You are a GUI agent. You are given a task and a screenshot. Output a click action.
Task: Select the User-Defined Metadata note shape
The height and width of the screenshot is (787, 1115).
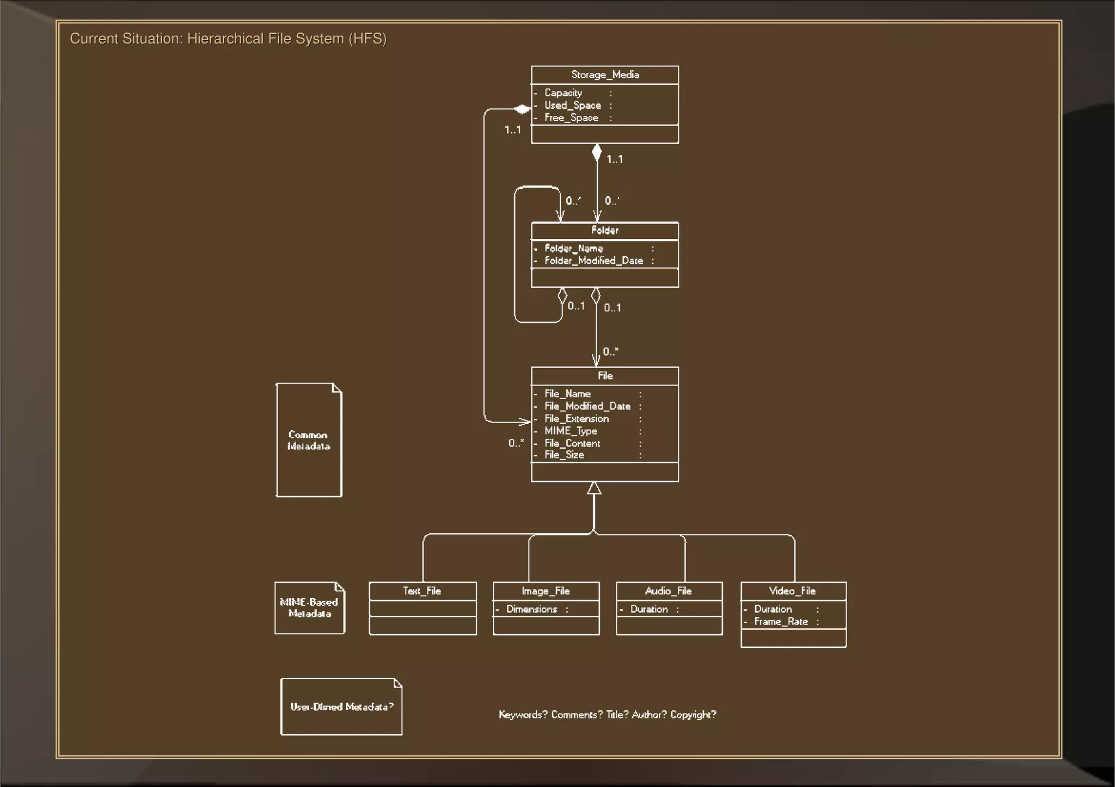341,707
